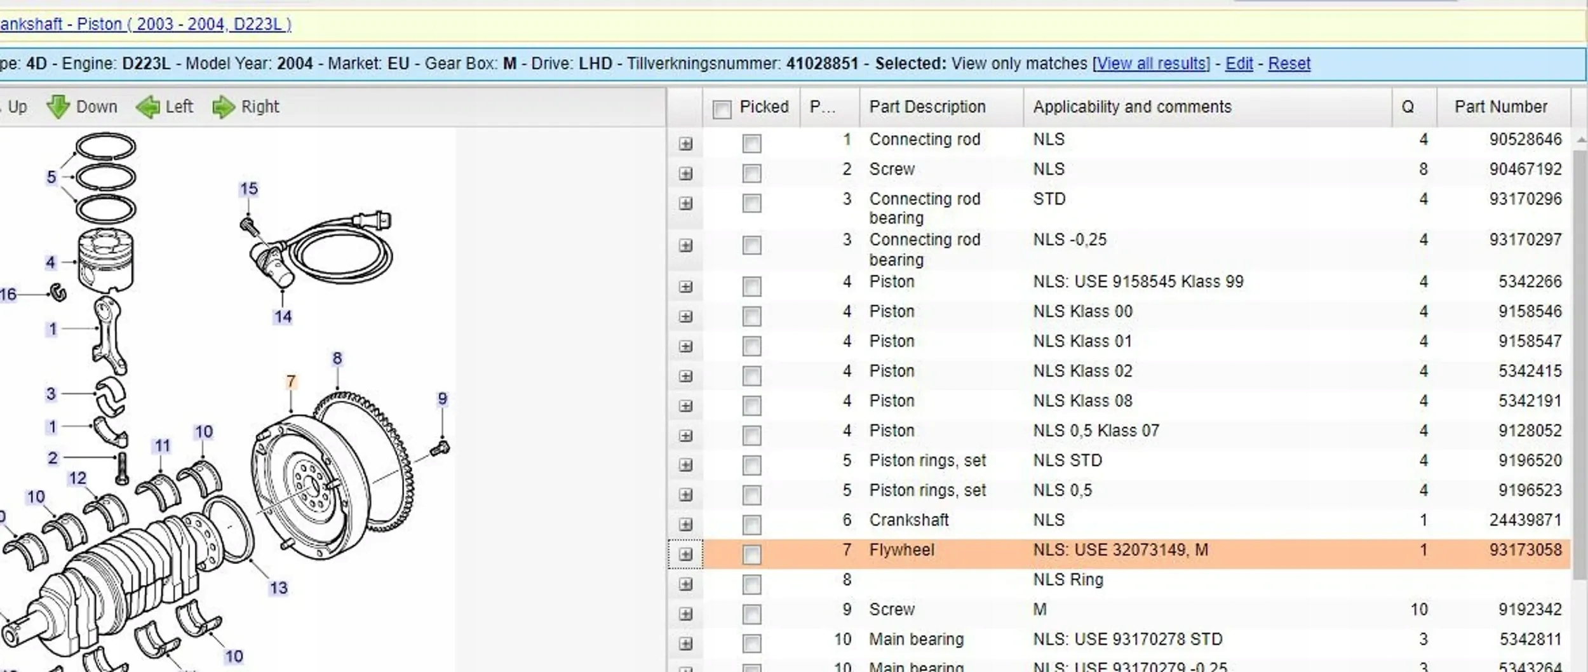Image resolution: width=1588 pixels, height=672 pixels.
Task: Expand the Piston NLS Klass 08 row
Action: tap(685, 406)
